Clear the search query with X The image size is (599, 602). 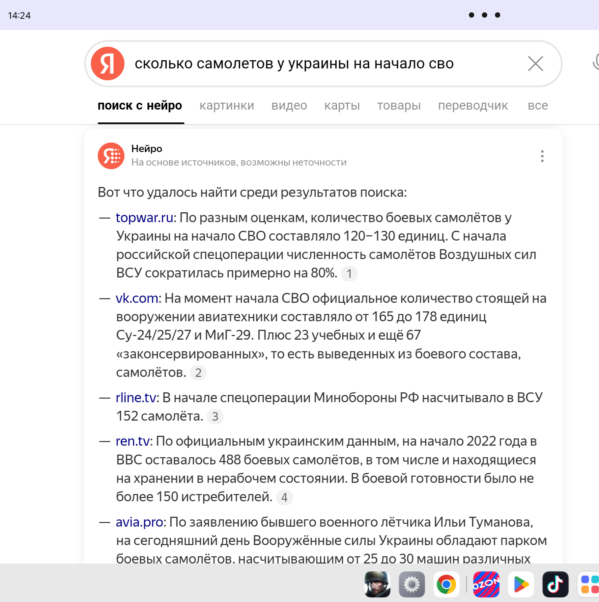[x=535, y=64]
